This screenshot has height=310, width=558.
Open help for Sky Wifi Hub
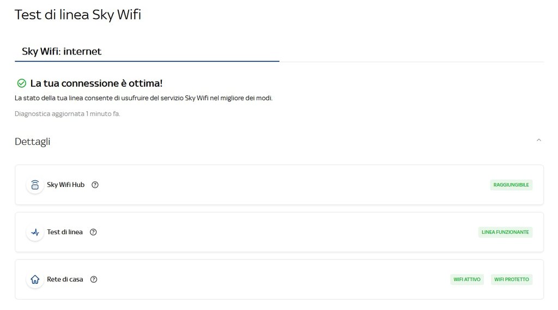click(x=95, y=185)
